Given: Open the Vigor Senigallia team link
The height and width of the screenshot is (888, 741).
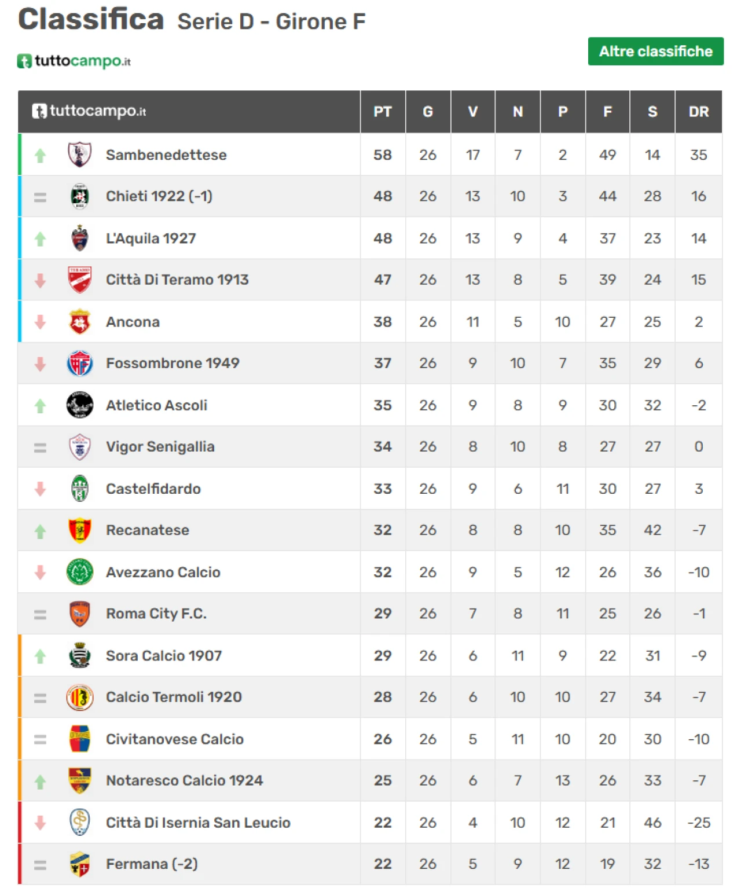Looking at the screenshot, I should [x=160, y=447].
